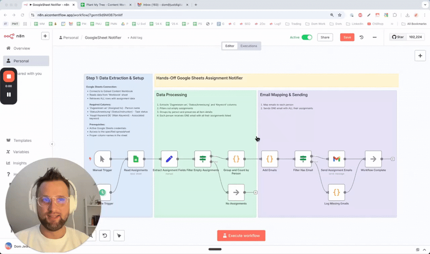Open the three-dot workflow options menu
This screenshot has height=254, width=430.
click(375, 37)
